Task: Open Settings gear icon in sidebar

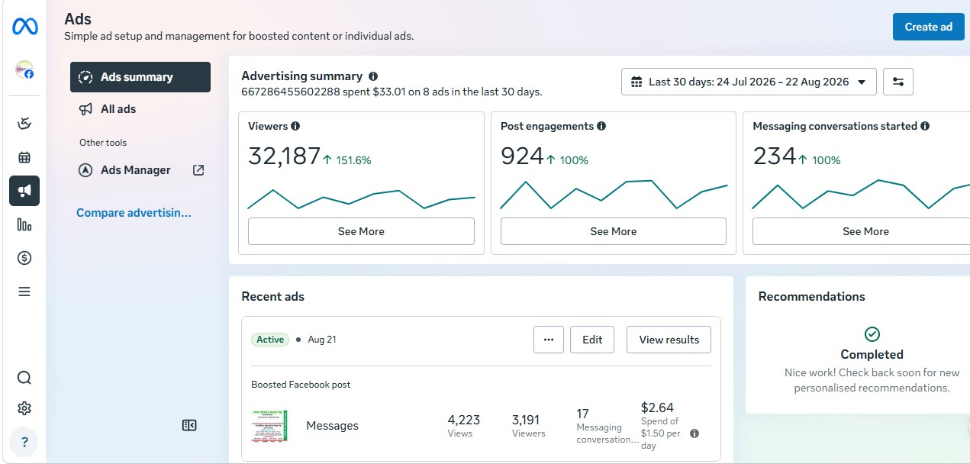Action: (24, 408)
